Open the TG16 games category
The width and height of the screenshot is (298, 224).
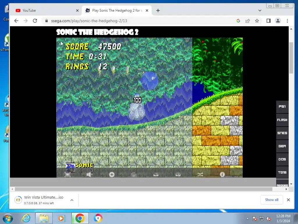[x=282, y=172]
